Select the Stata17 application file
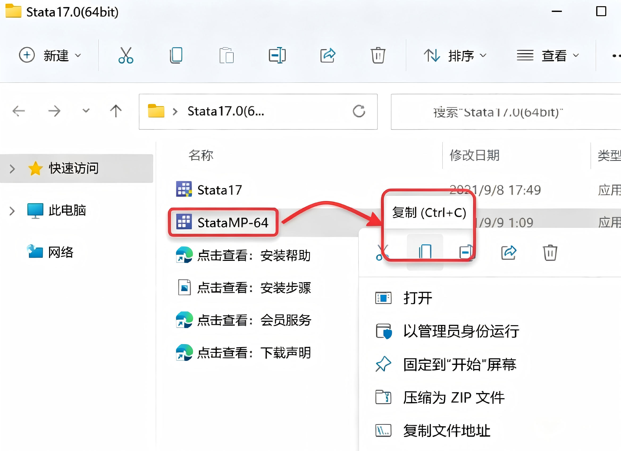This screenshot has width=621, height=451. point(209,190)
